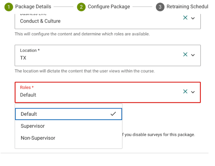Open the Configure Package step label
The image size is (215, 166).
point(109,7)
